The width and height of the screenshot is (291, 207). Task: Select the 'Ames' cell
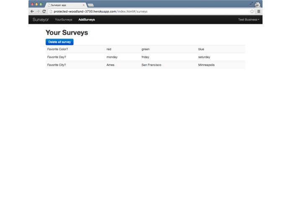[123, 65]
